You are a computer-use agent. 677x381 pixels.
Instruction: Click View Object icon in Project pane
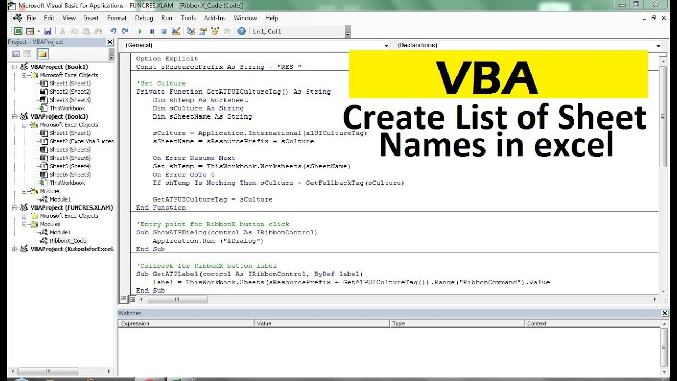point(28,54)
